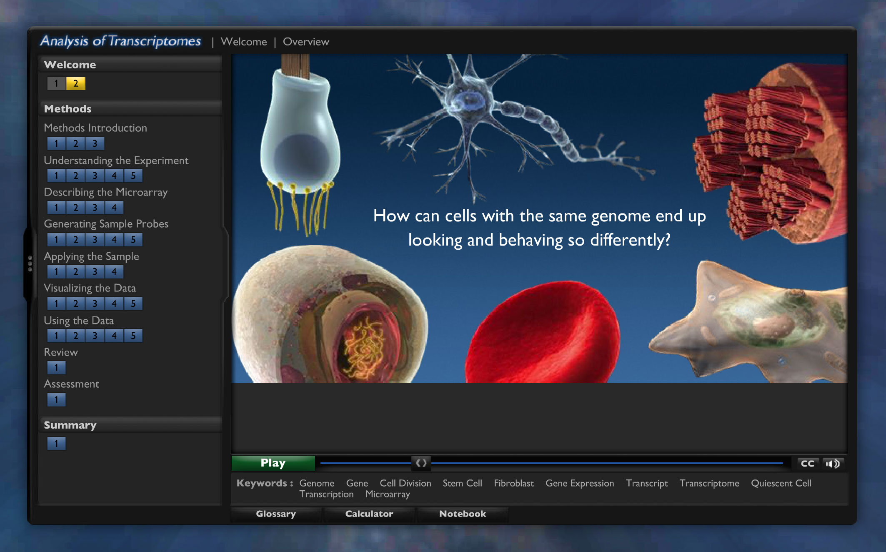Image resolution: width=886 pixels, height=552 pixels.
Task: Open Understanding the Experiment page 5
Action: click(133, 176)
